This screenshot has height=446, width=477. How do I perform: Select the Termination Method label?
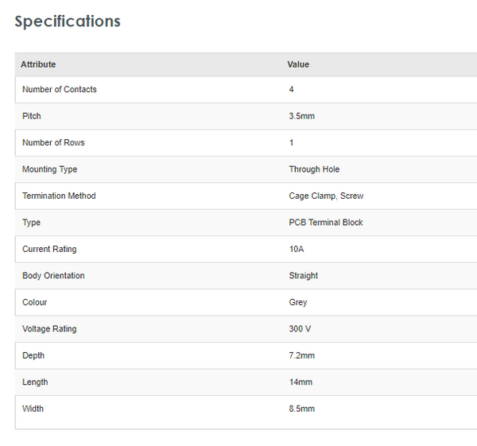59,196
